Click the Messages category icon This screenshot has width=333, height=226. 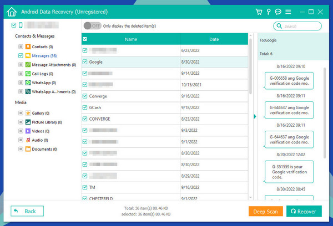28,55
